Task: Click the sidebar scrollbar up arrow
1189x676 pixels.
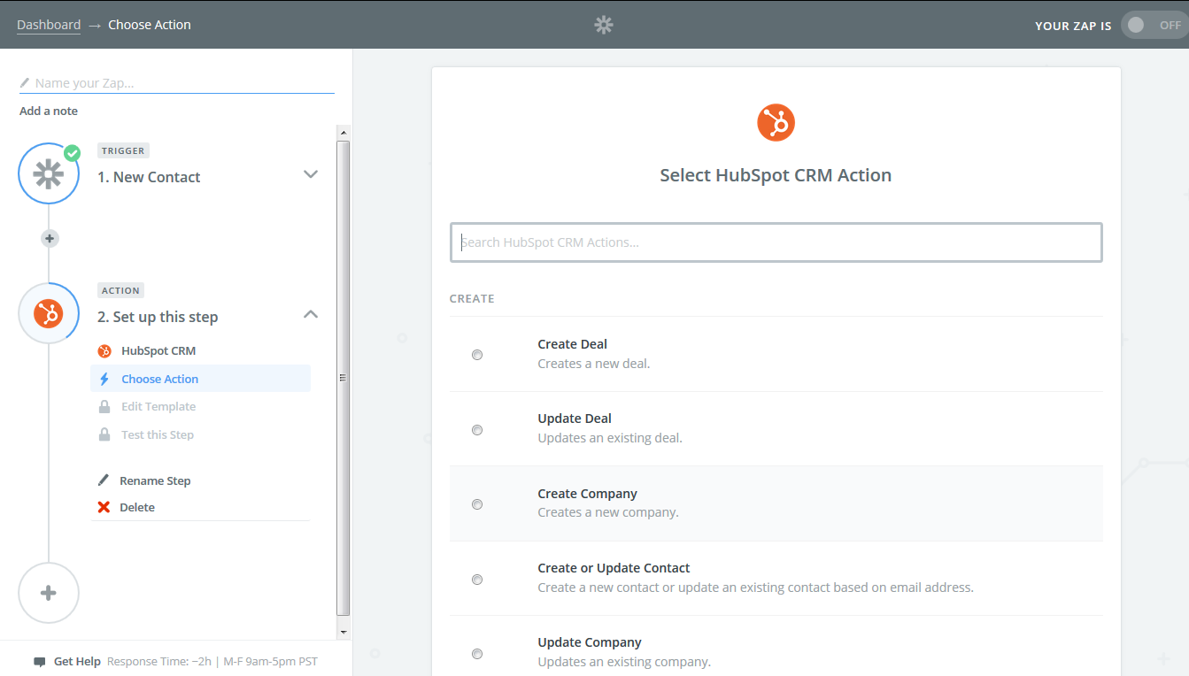Action: point(344,132)
